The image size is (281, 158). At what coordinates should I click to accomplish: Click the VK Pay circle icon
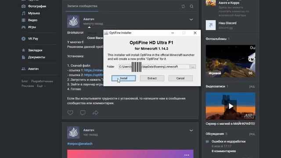tap(23, 39)
